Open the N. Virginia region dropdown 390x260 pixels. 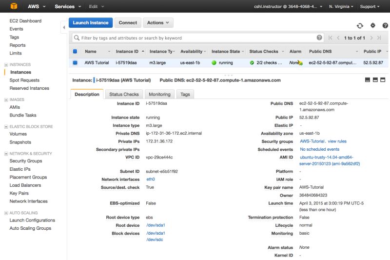click(x=341, y=6)
